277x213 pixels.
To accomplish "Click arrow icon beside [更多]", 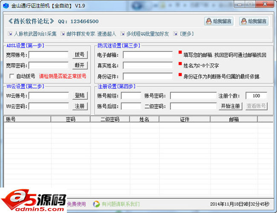I will (x=175, y=34).
